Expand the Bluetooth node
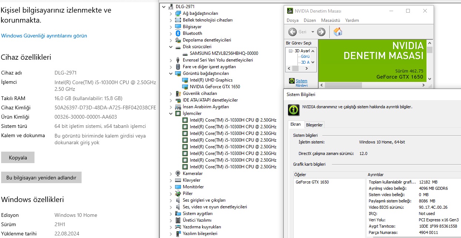This screenshot has width=461, height=238. point(171,33)
